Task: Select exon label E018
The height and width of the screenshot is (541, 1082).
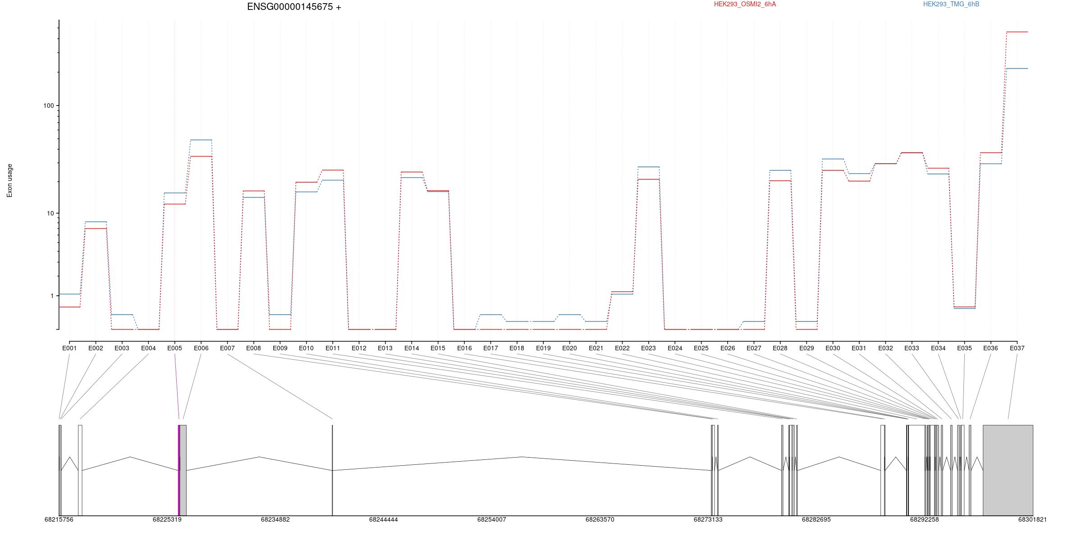Action: pyautogui.click(x=517, y=348)
